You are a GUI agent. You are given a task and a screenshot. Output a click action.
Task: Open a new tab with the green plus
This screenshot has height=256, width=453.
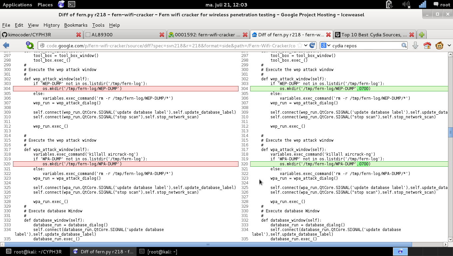pos(422,35)
